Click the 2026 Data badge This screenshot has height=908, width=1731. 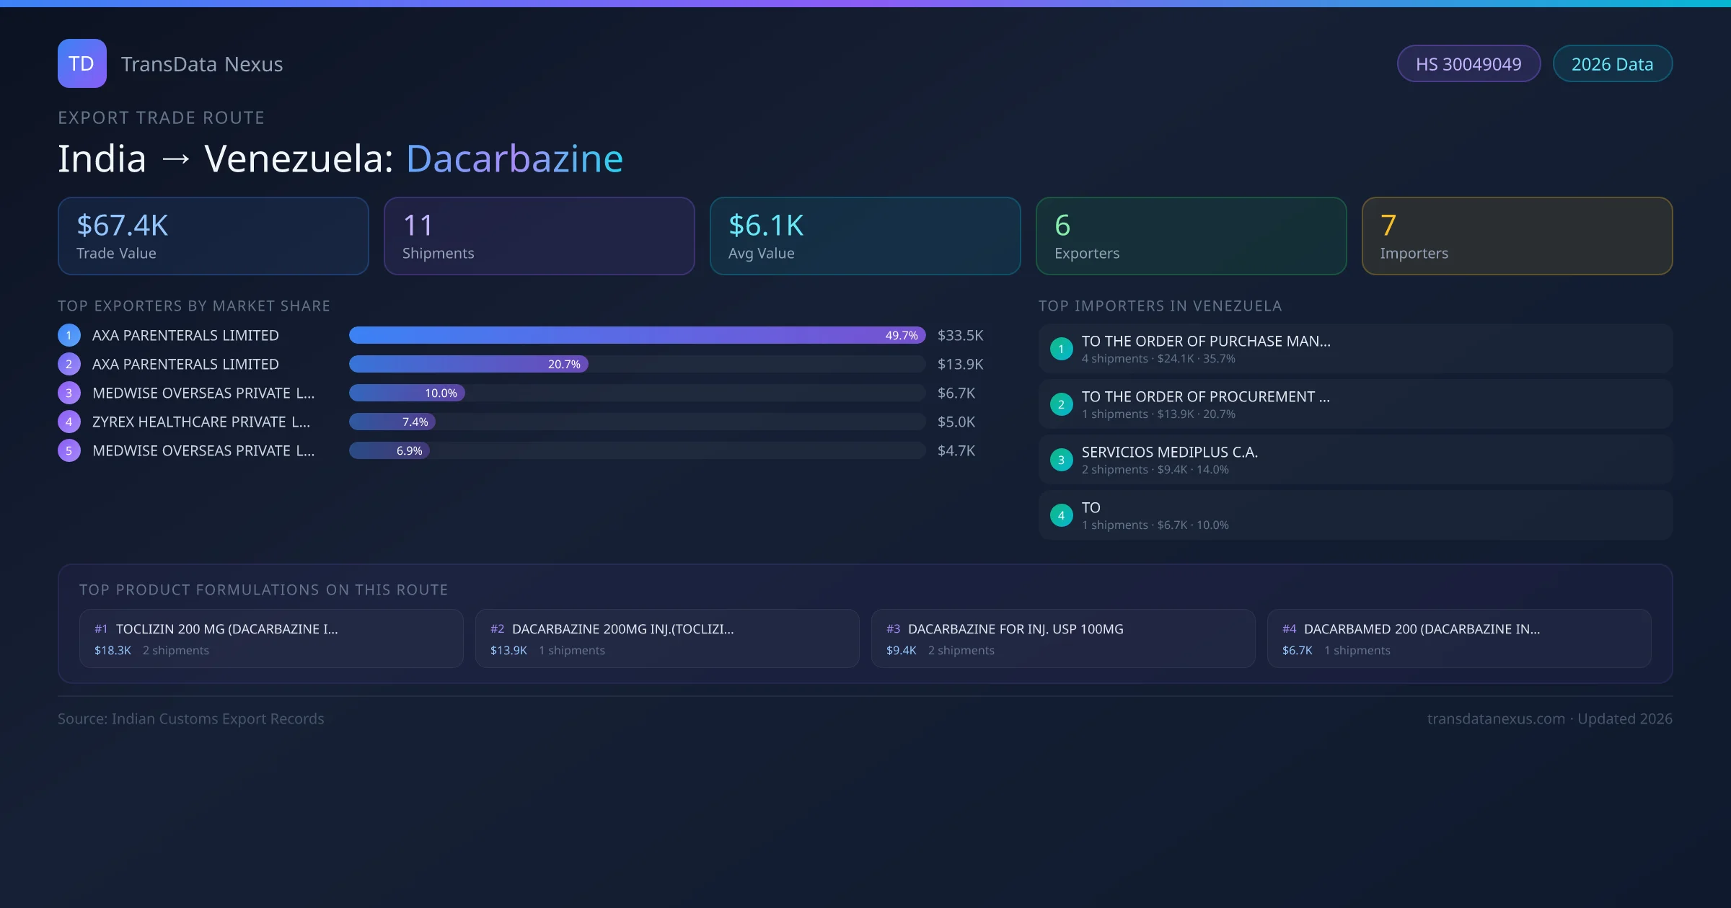tap(1612, 64)
